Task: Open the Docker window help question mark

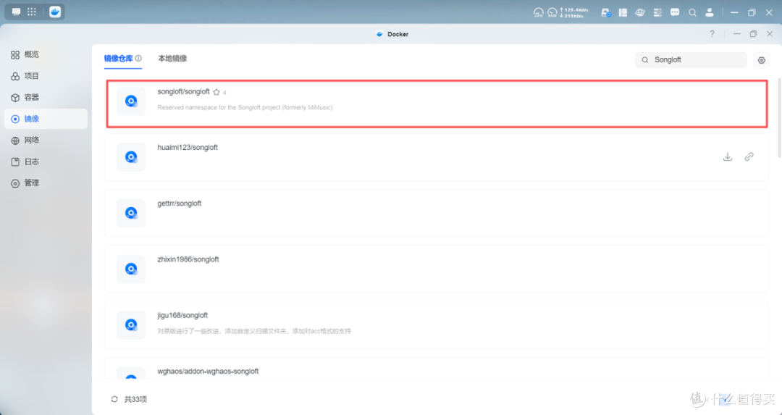Action: point(712,34)
